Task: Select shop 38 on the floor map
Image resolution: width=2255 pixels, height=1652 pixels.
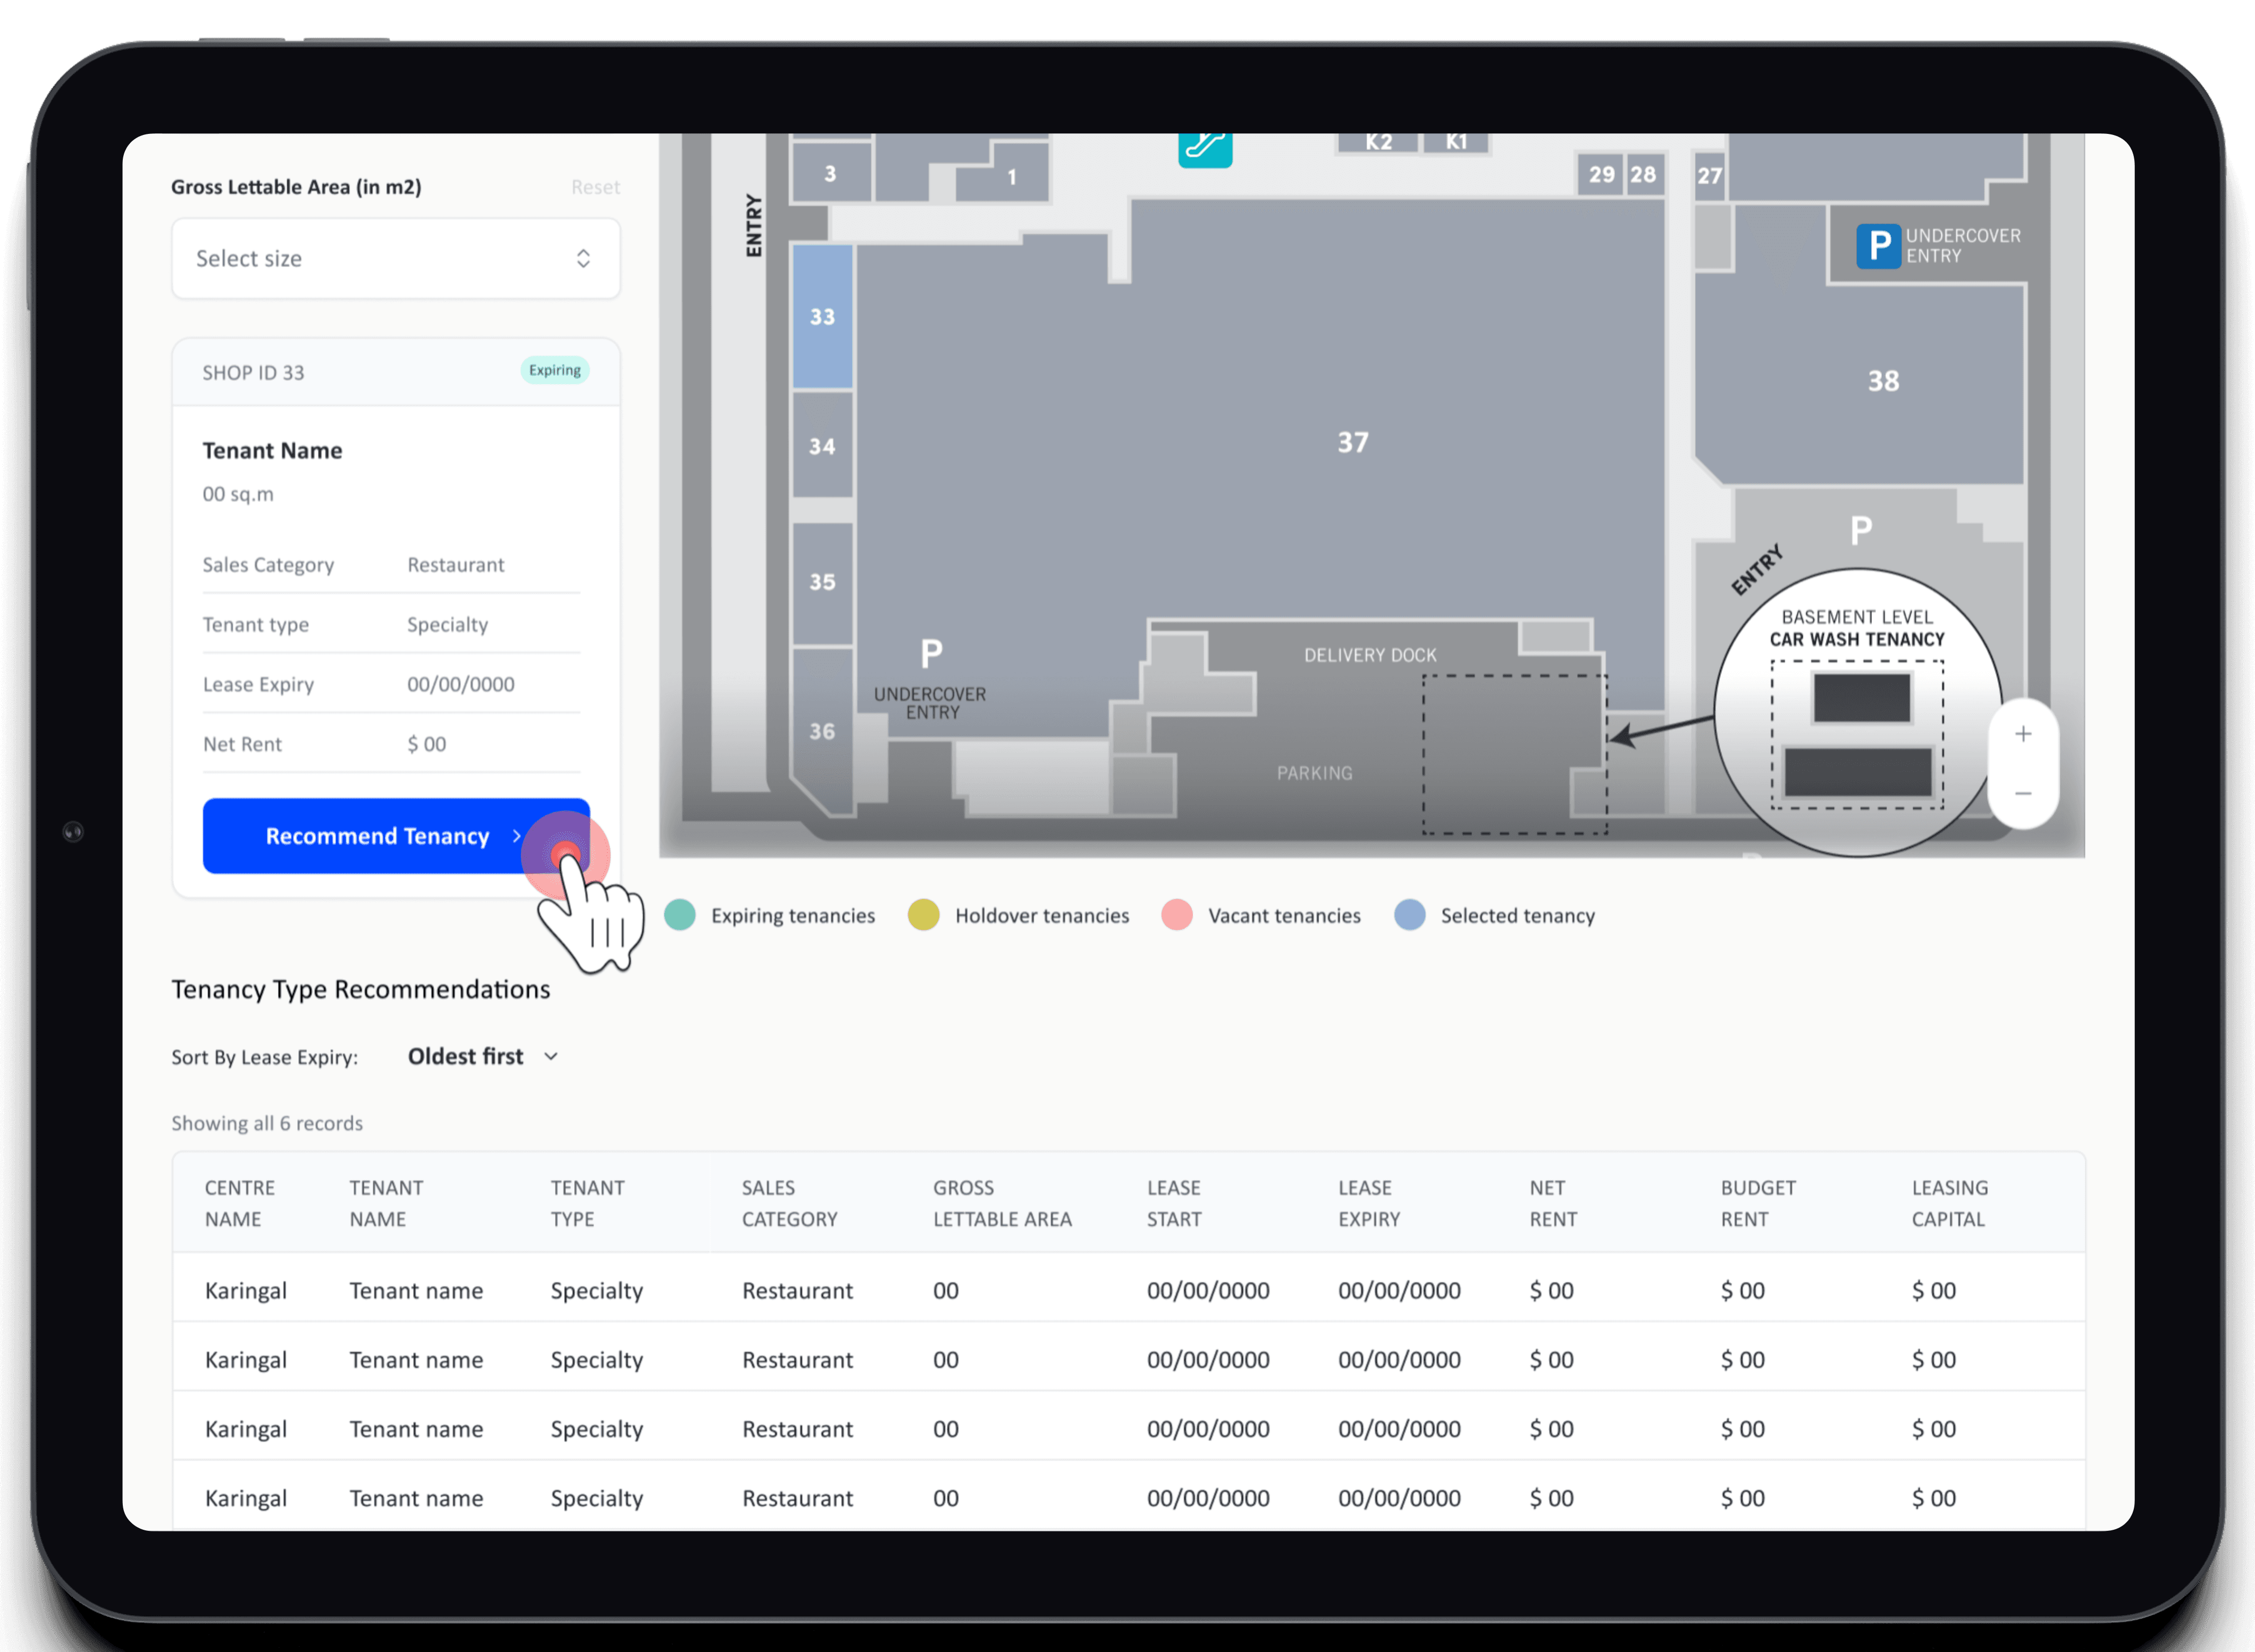Action: (x=1883, y=381)
